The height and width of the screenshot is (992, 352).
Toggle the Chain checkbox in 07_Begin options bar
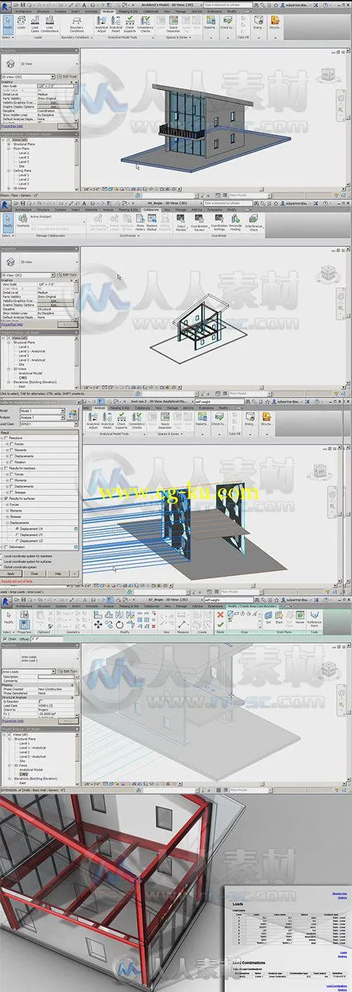pyautogui.click(x=4, y=639)
